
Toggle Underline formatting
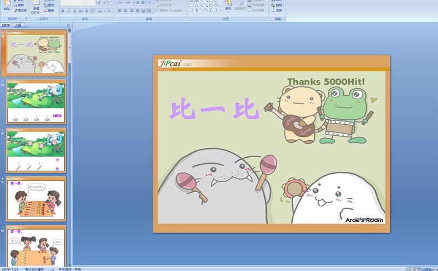tap(74, 11)
